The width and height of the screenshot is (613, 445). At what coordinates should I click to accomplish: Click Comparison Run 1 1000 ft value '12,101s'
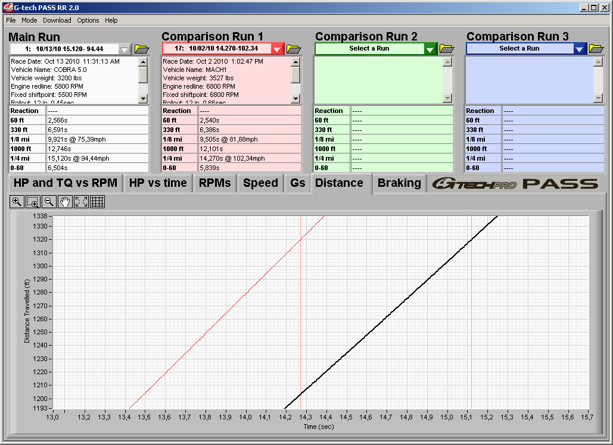click(x=211, y=149)
